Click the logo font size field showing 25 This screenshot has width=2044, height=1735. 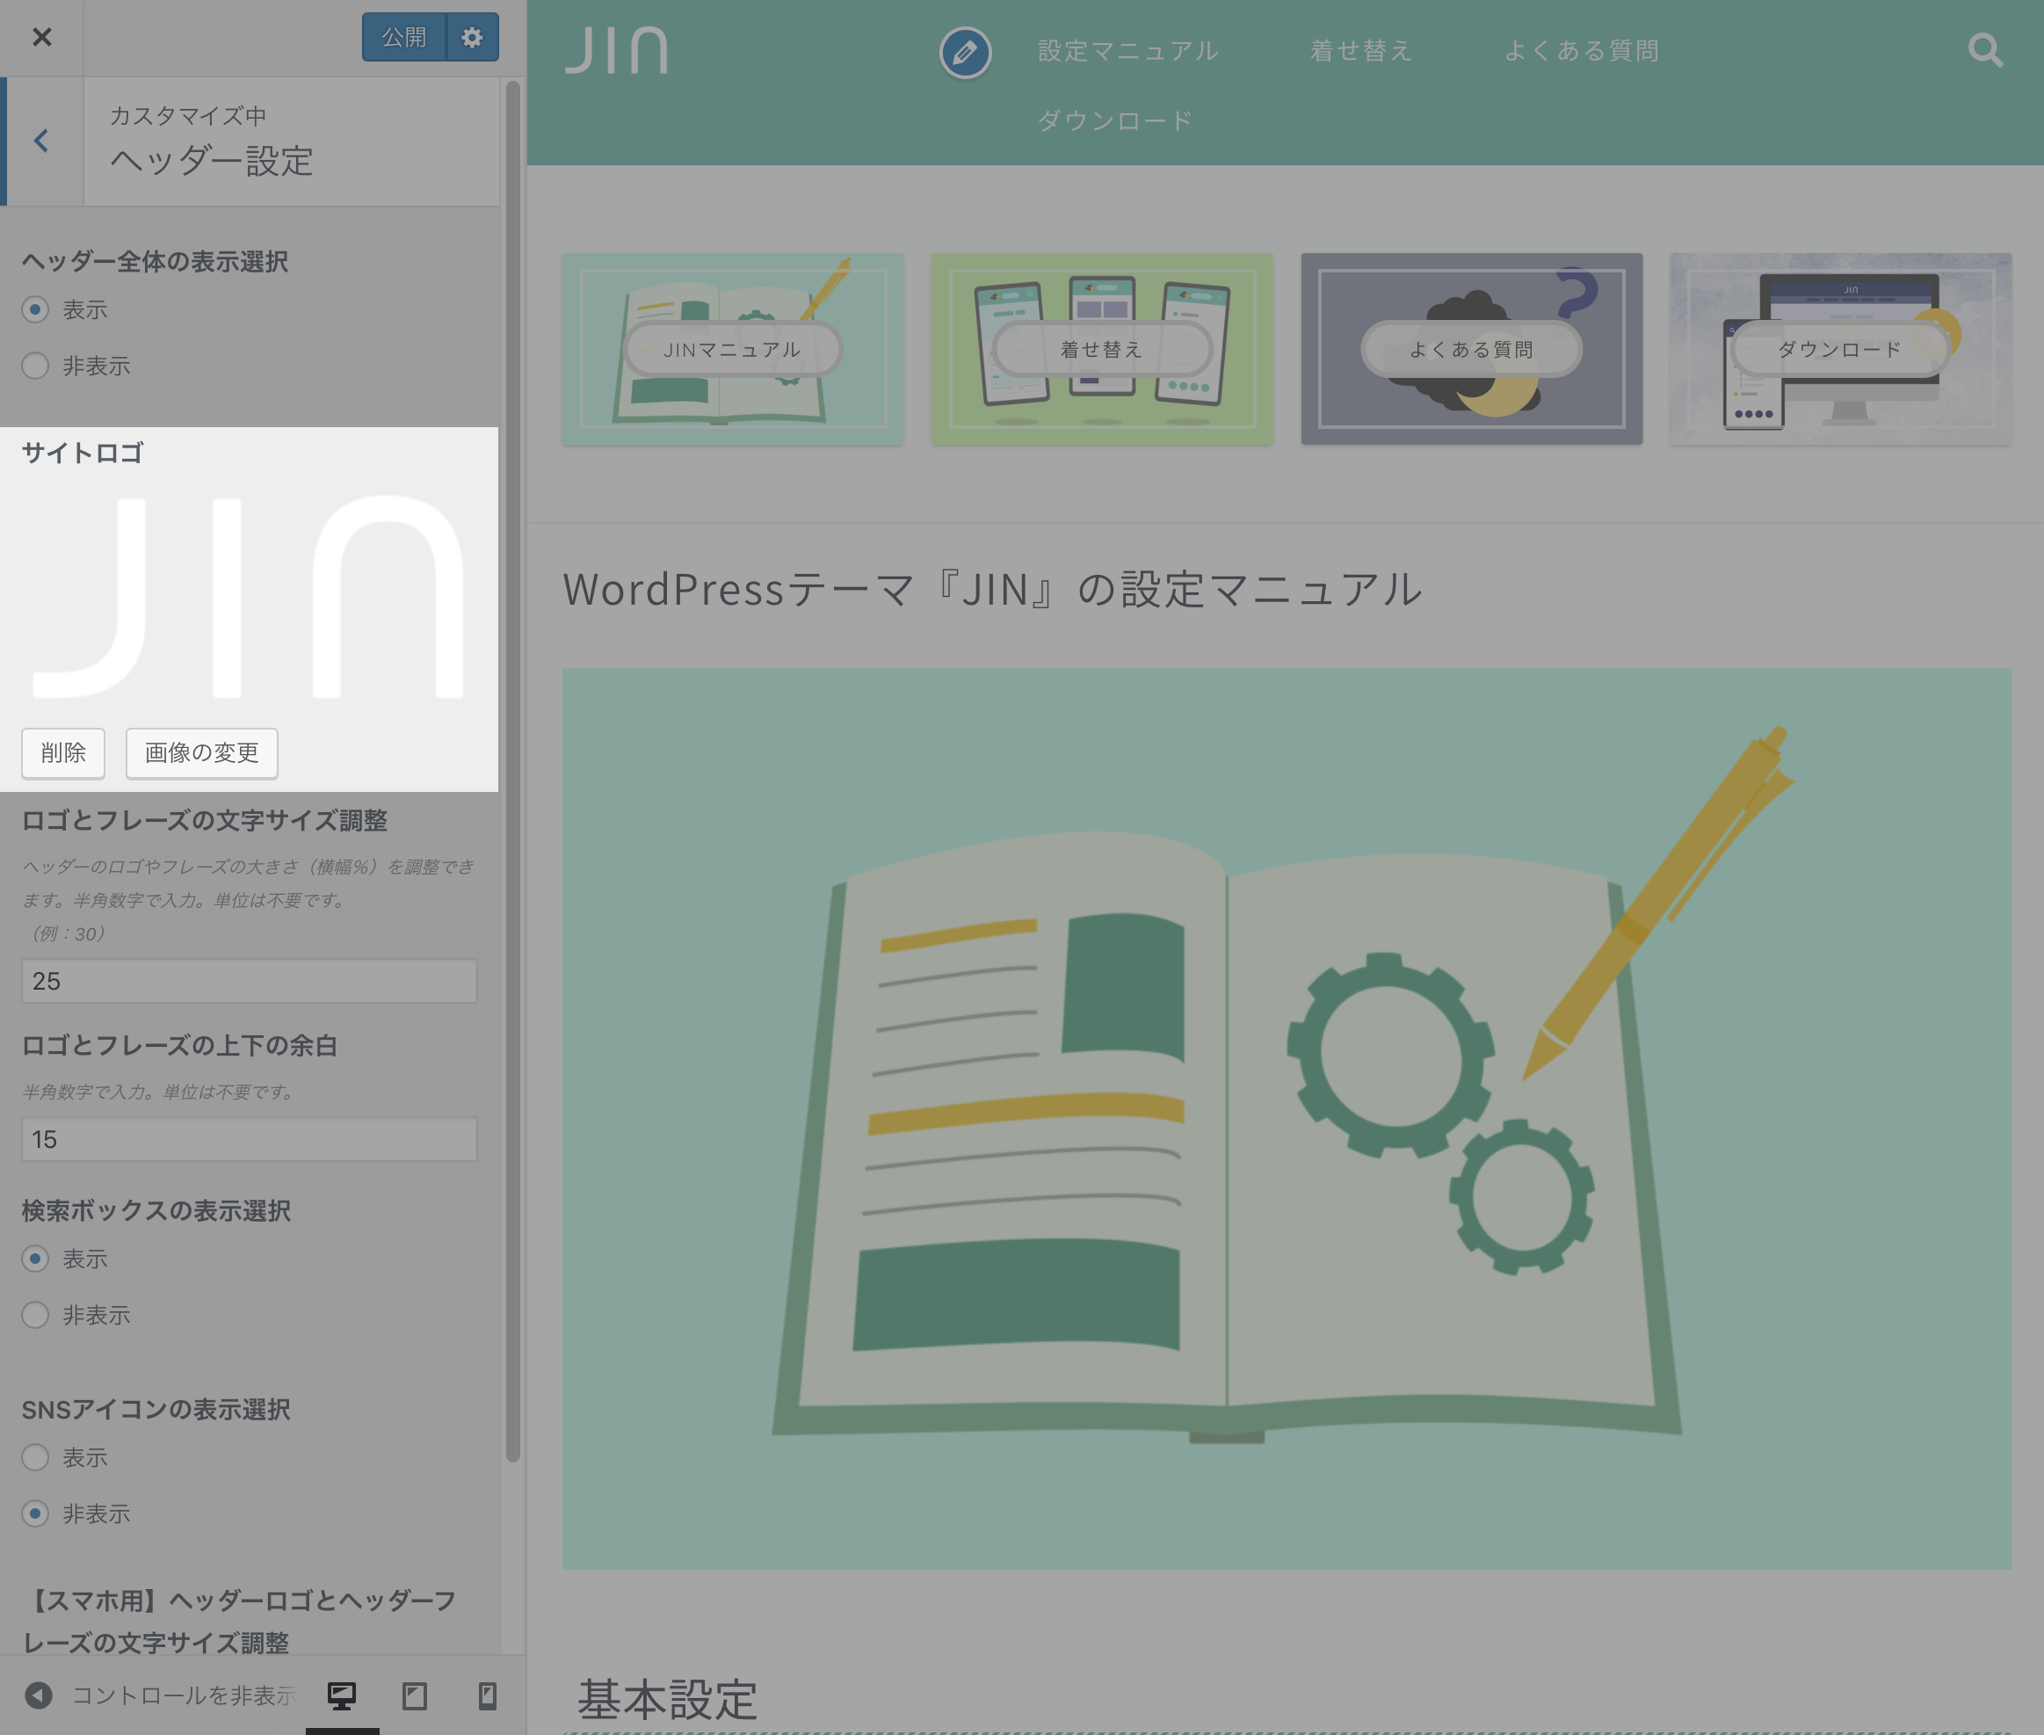click(x=249, y=981)
